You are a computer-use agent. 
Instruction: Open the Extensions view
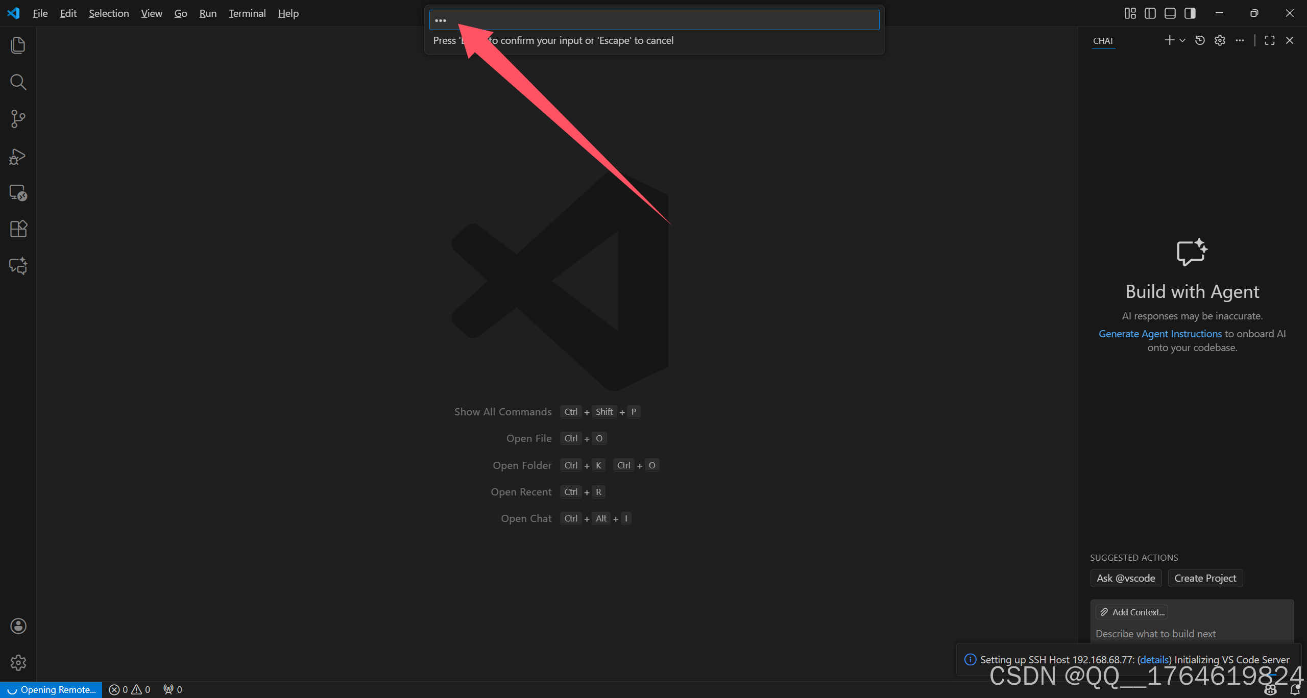click(x=18, y=229)
